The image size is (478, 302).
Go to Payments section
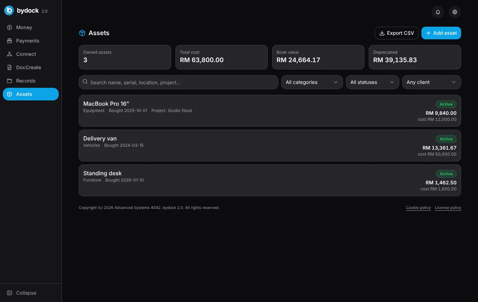(31, 41)
